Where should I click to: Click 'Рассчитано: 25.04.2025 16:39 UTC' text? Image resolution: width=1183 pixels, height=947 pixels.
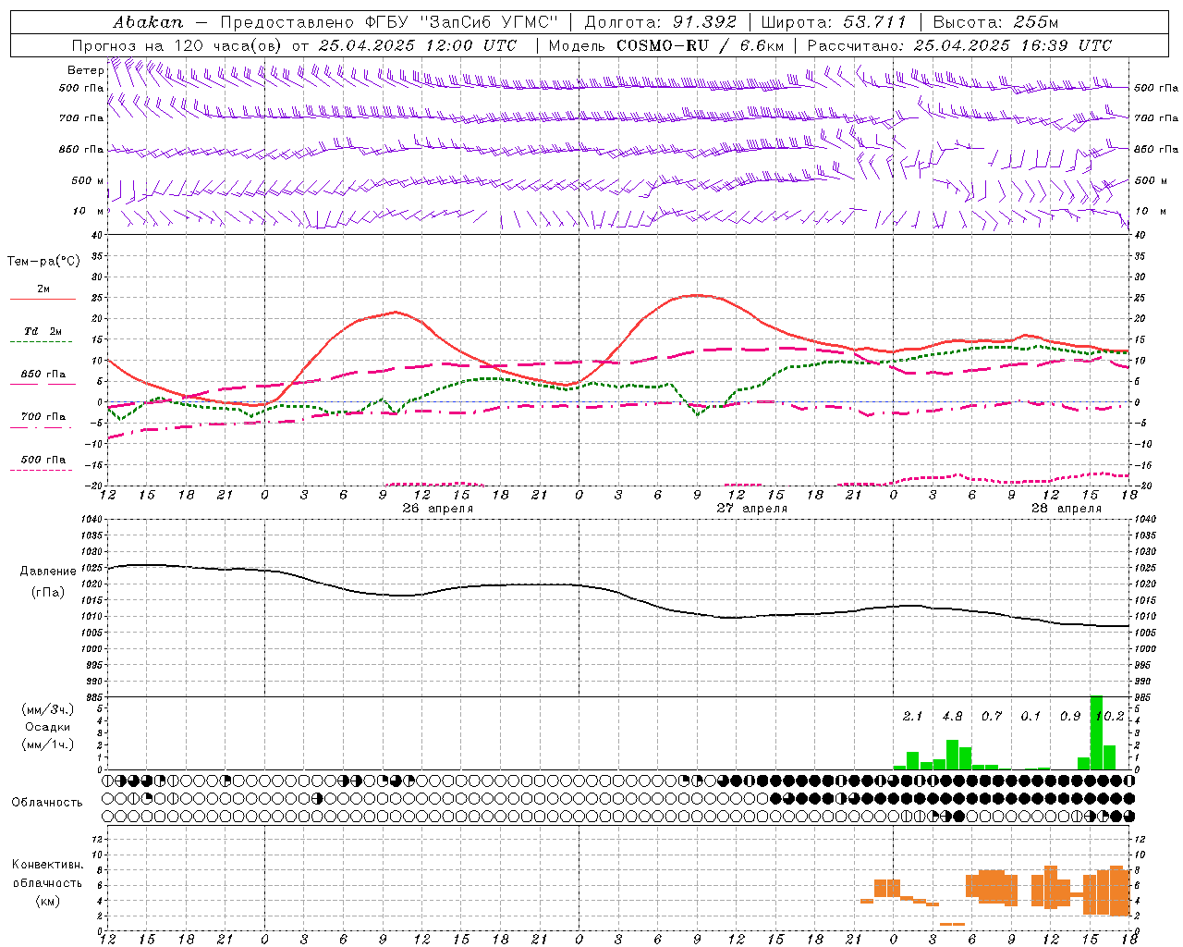(x=959, y=45)
